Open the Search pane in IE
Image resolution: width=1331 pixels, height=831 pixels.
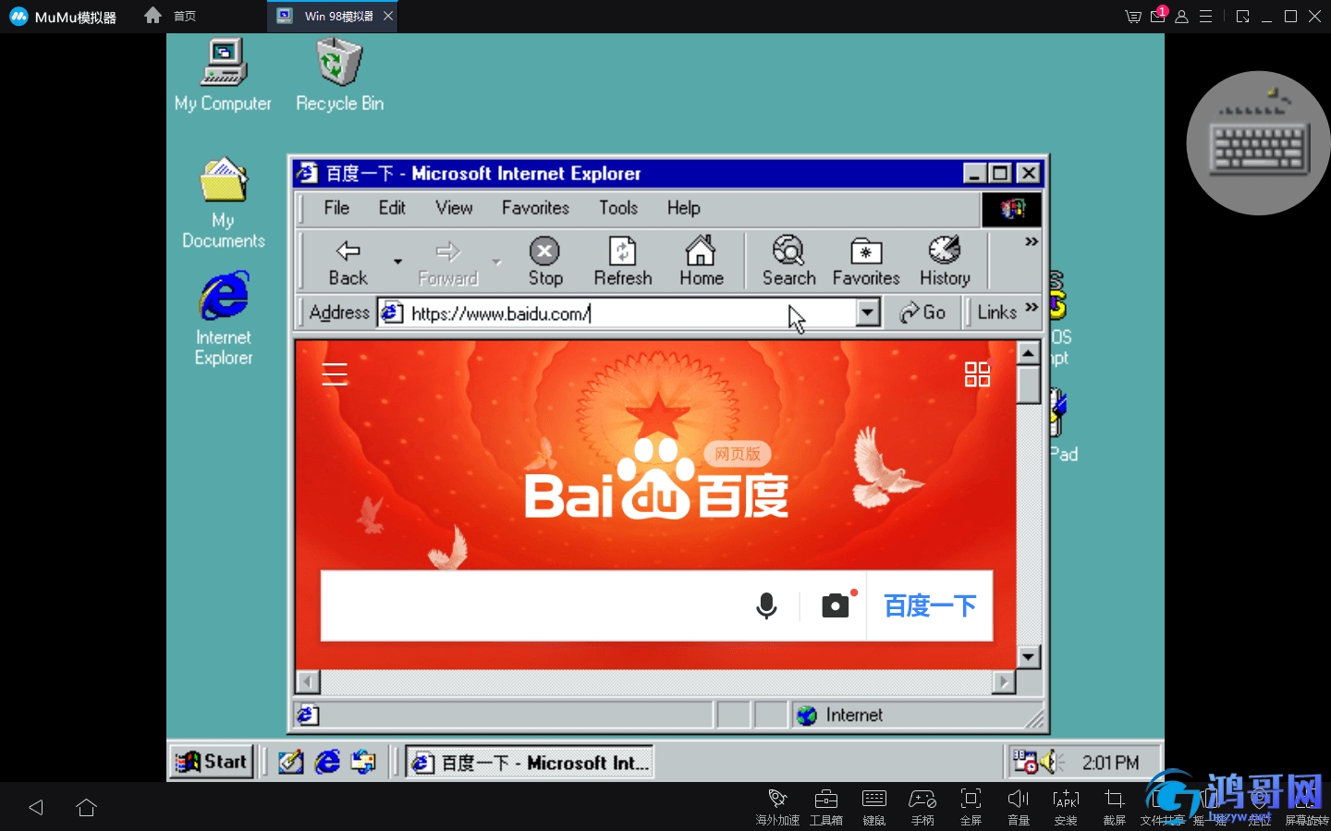(x=789, y=262)
